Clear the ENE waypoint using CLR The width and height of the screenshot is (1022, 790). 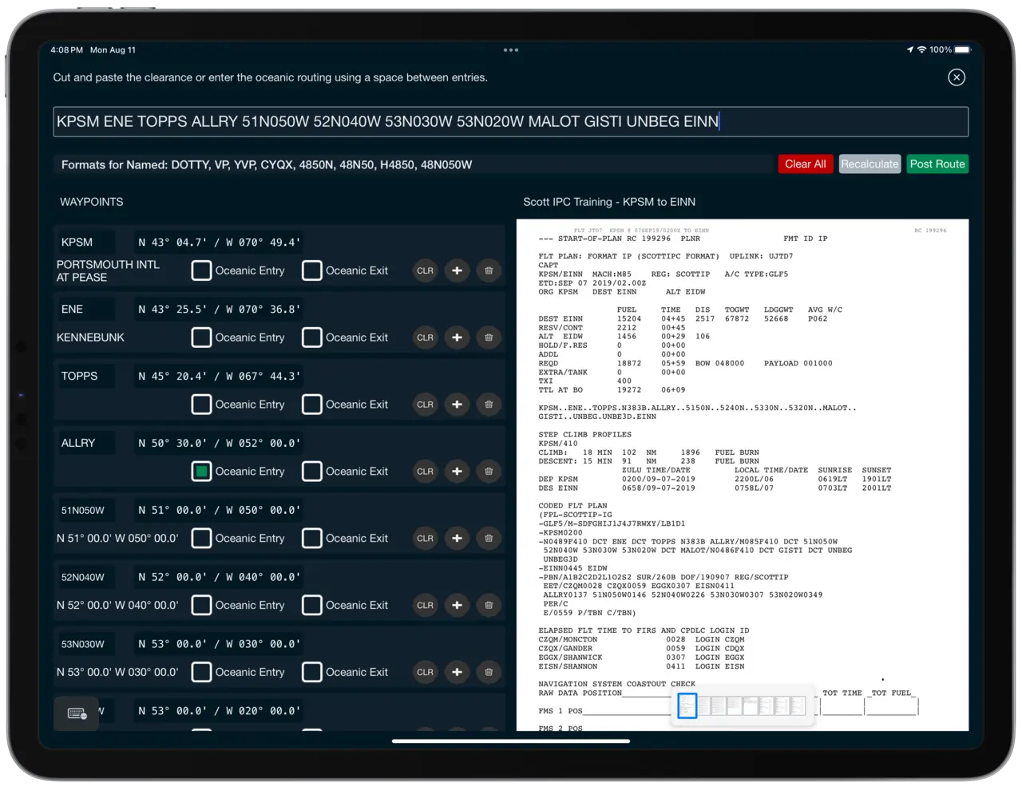pyautogui.click(x=425, y=338)
